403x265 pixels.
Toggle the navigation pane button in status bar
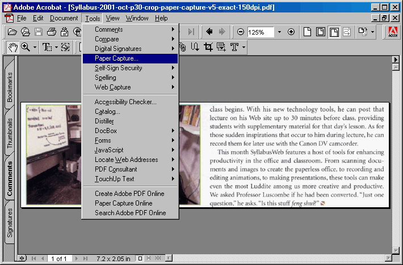[22, 258]
